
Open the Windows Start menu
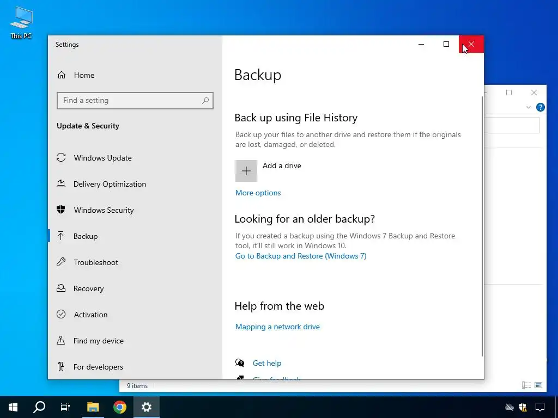[x=13, y=407]
